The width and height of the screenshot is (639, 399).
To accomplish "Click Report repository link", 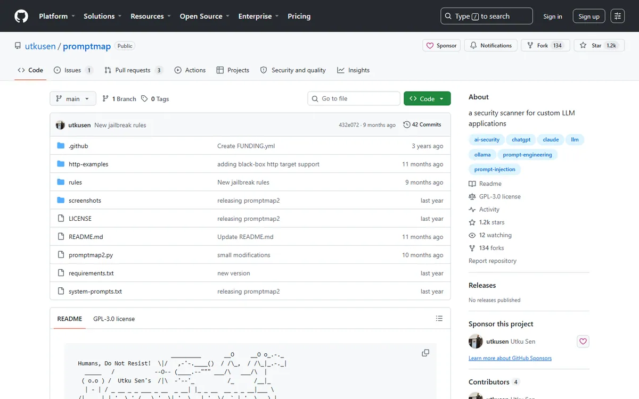I will 493,261.
